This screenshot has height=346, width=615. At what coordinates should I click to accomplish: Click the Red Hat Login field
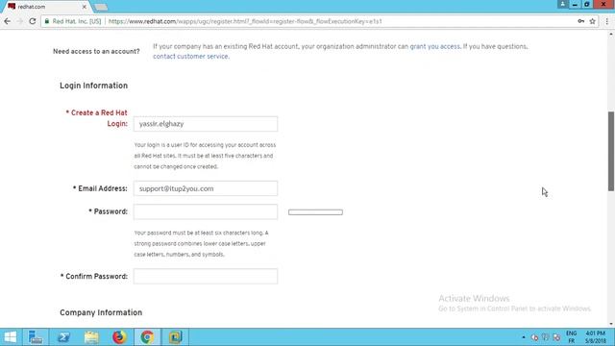click(x=205, y=124)
